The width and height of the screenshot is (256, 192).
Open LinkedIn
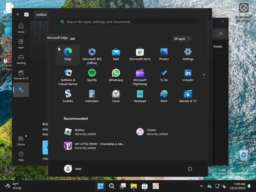[x=188, y=77]
